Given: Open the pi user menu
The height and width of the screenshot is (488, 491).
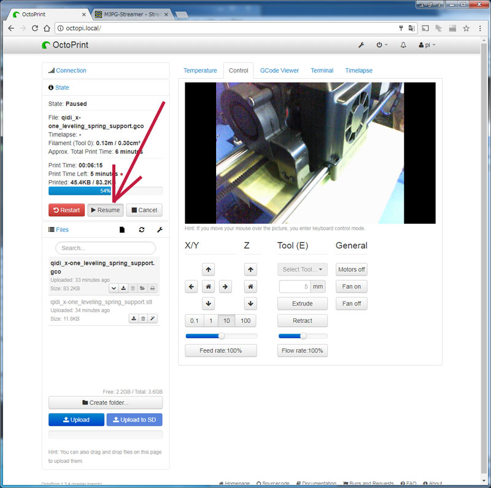Looking at the screenshot, I should click(427, 45).
